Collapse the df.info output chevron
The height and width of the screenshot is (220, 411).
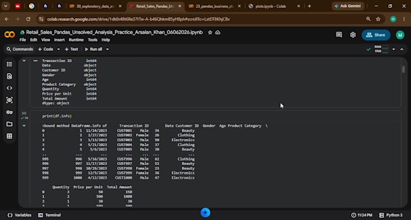click(24, 126)
